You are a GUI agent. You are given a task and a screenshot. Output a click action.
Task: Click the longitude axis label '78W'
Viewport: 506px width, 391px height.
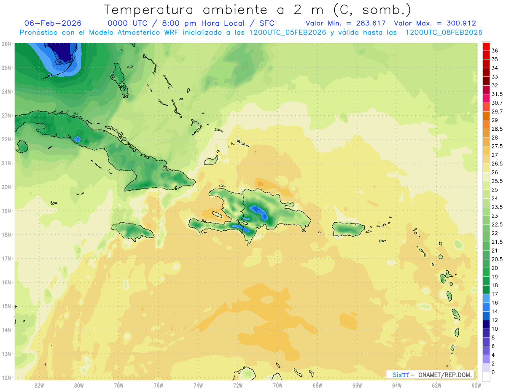click(118, 386)
